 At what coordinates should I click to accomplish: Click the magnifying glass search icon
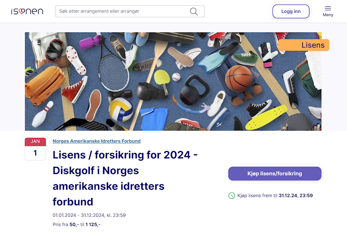pos(193,11)
